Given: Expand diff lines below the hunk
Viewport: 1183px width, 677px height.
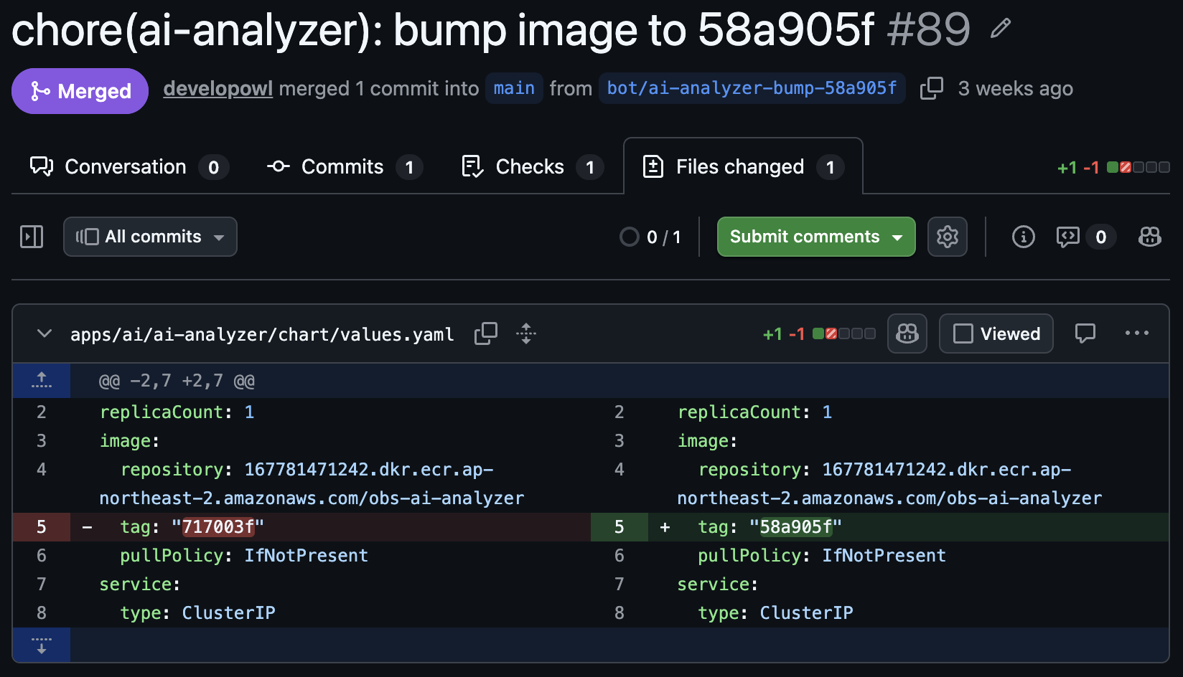Looking at the screenshot, I should [x=42, y=645].
